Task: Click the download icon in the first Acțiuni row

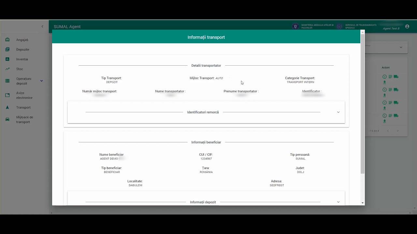Action: (384, 82)
